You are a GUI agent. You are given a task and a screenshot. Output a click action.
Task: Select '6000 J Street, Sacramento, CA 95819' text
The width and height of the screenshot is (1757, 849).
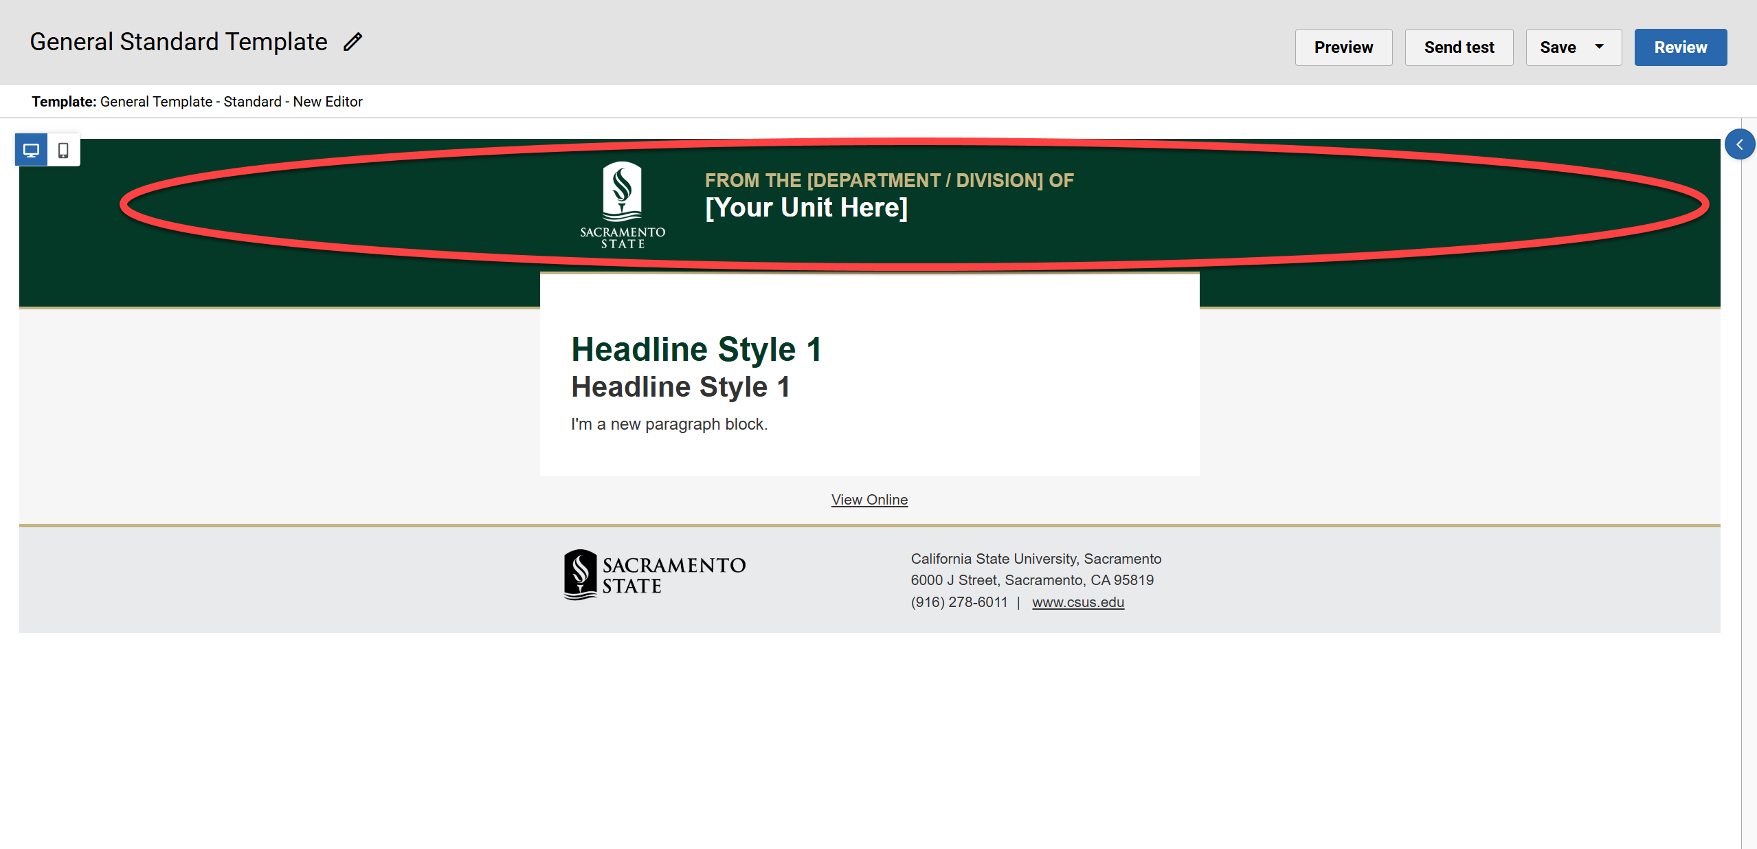1032,580
